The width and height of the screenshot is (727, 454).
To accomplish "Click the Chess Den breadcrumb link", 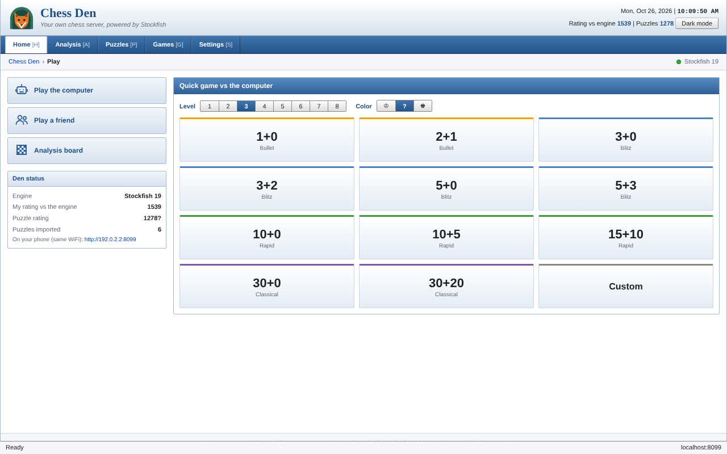I will click(24, 62).
